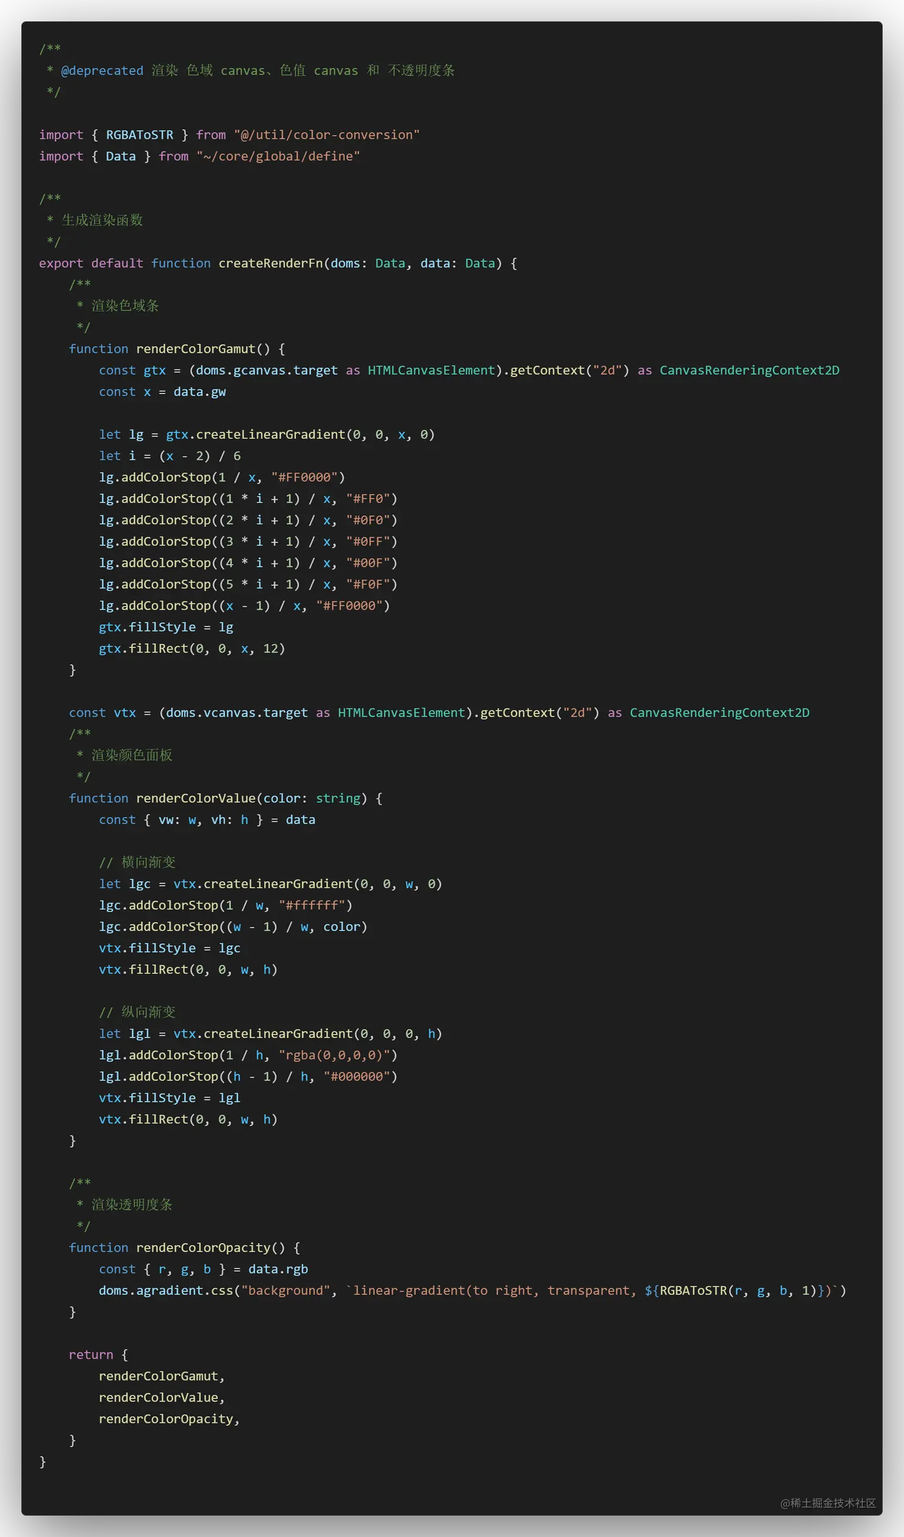904x1537 pixels.
Task: Click the vtx.fillStyle = lgl line
Action: 169,1098
